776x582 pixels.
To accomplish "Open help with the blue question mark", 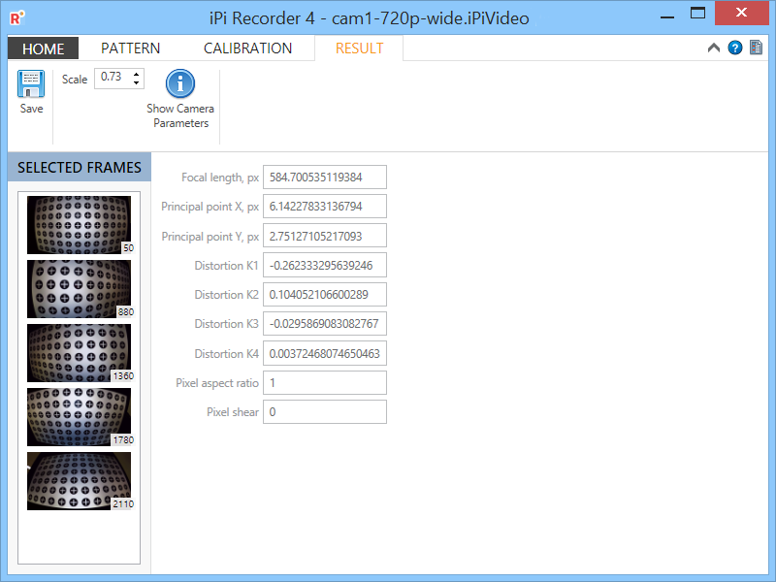I will [735, 48].
